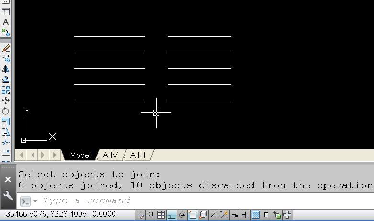Toggle 3D Object Snap

(203, 215)
